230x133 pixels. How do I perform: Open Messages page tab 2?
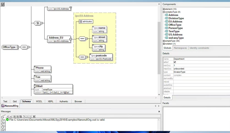click(3, 121)
